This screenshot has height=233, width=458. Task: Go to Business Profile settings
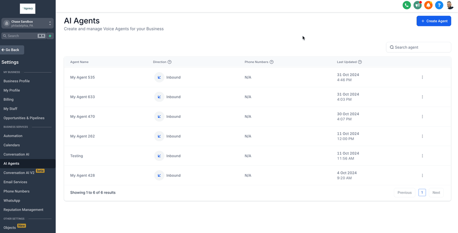(16, 81)
